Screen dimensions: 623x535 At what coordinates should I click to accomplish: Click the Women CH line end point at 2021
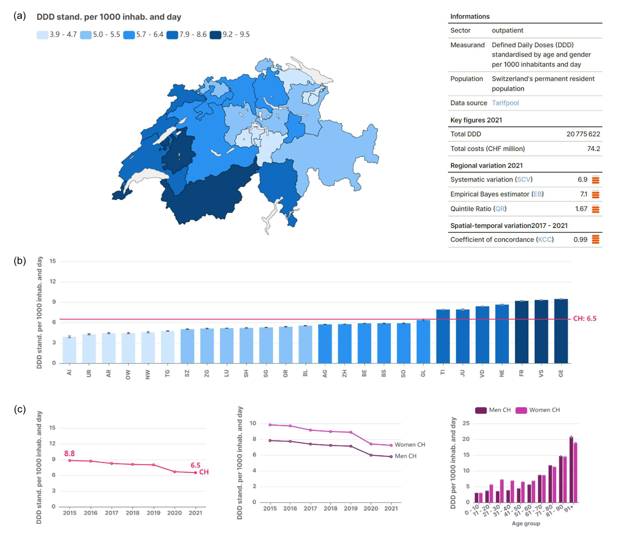click(x=391, y=445)
